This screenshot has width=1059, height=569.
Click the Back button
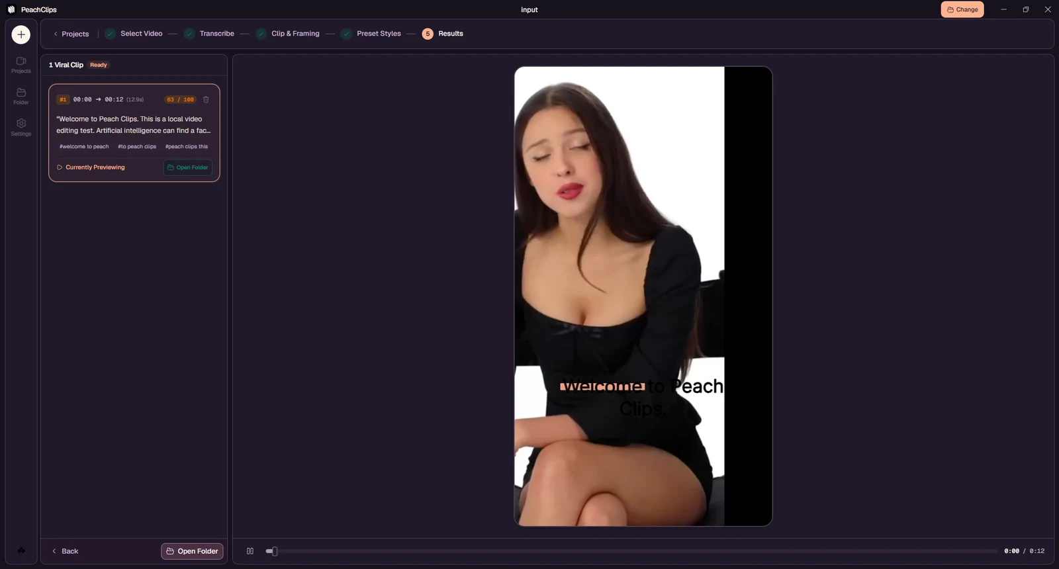[x=65, y=551]
